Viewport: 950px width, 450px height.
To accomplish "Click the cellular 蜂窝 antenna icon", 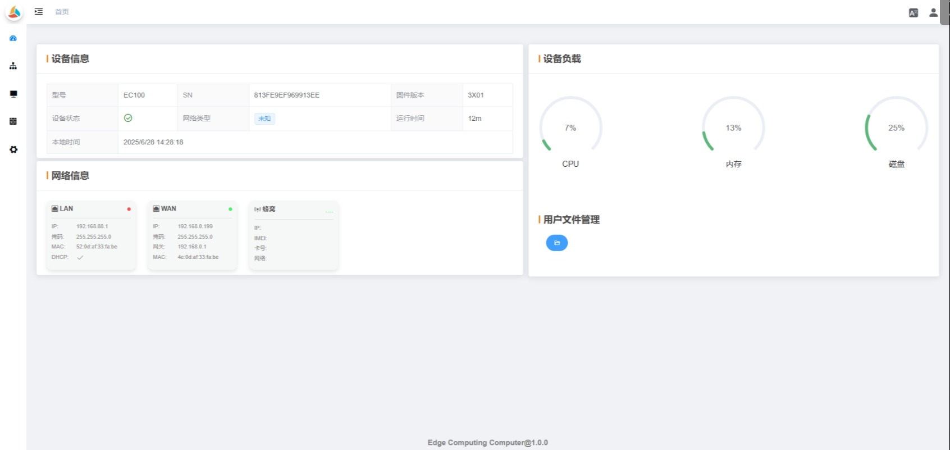I will coord(257,209).
